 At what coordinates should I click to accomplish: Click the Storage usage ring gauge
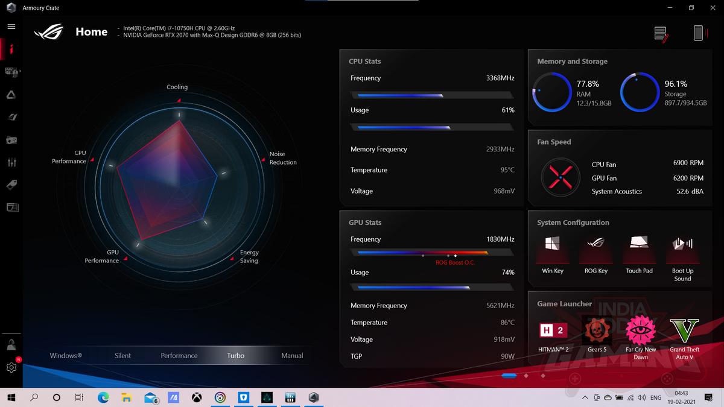coord(640,92)
